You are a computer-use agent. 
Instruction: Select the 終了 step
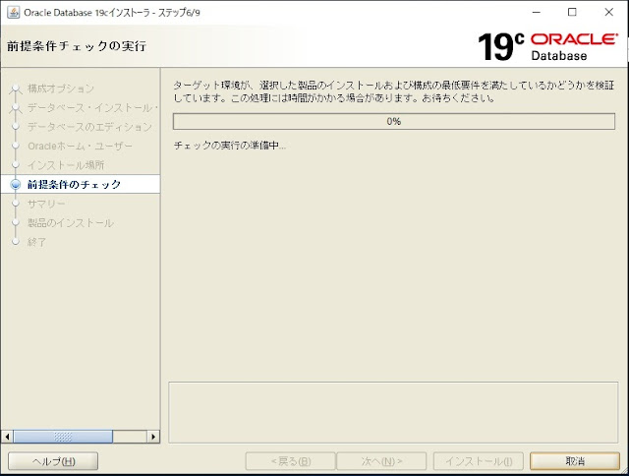(36, 242)
